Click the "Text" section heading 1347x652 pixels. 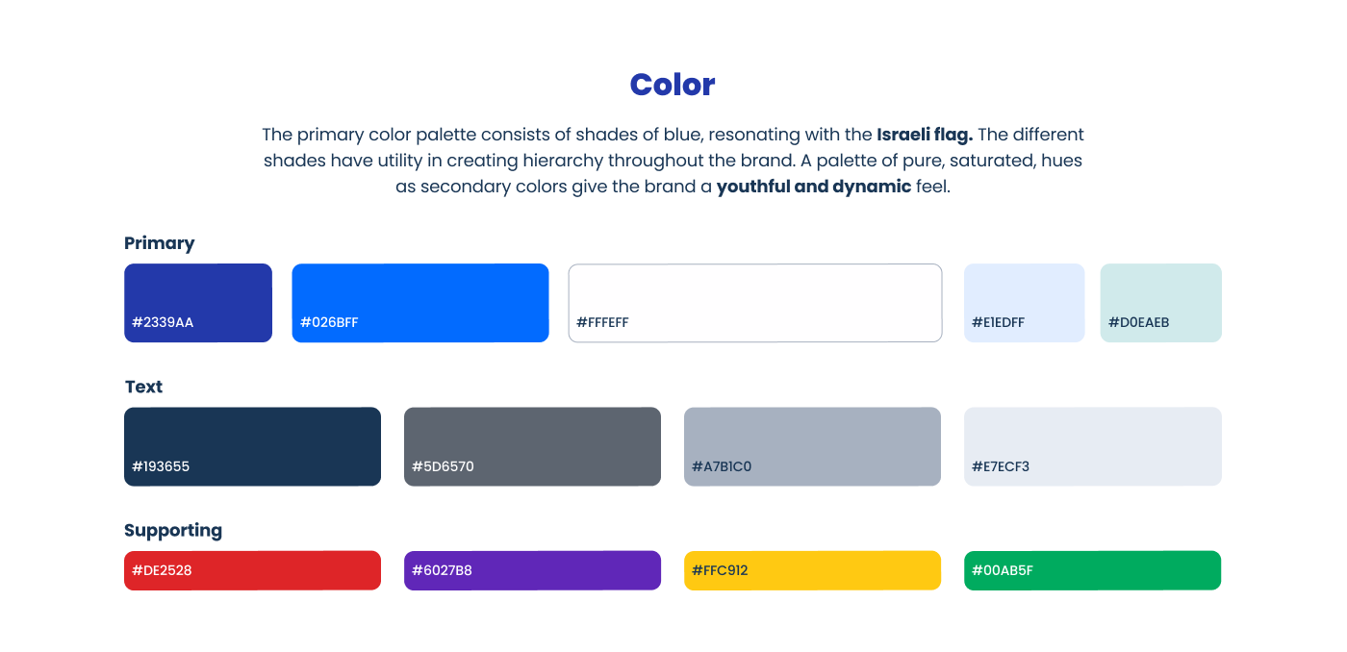click(144, 387)
